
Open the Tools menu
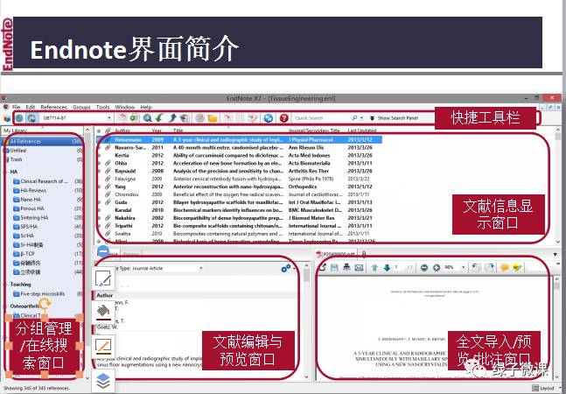point(102,107)
